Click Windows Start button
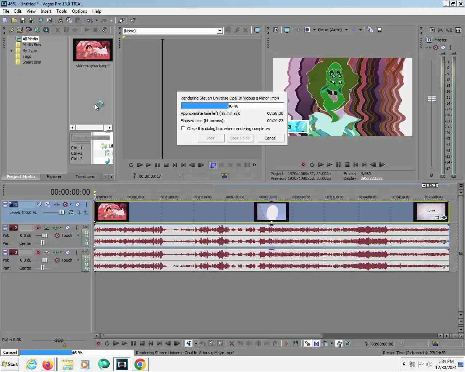 click(10, 364)
